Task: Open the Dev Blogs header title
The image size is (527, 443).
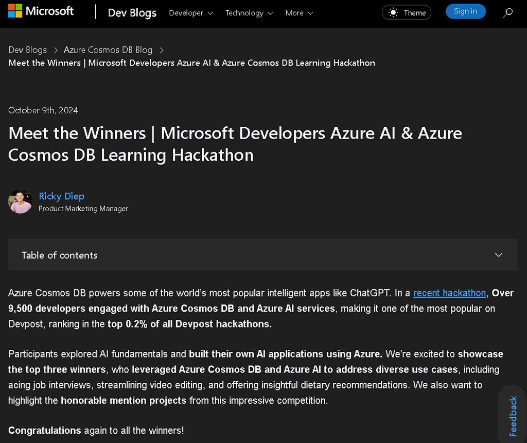Action: click(x=132, y=13)
